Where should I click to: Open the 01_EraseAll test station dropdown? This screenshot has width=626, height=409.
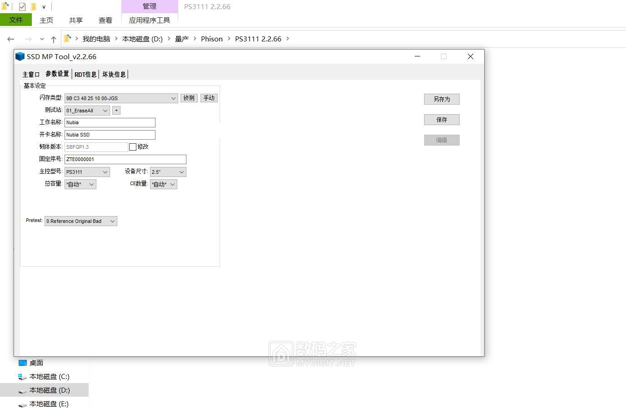105,111
